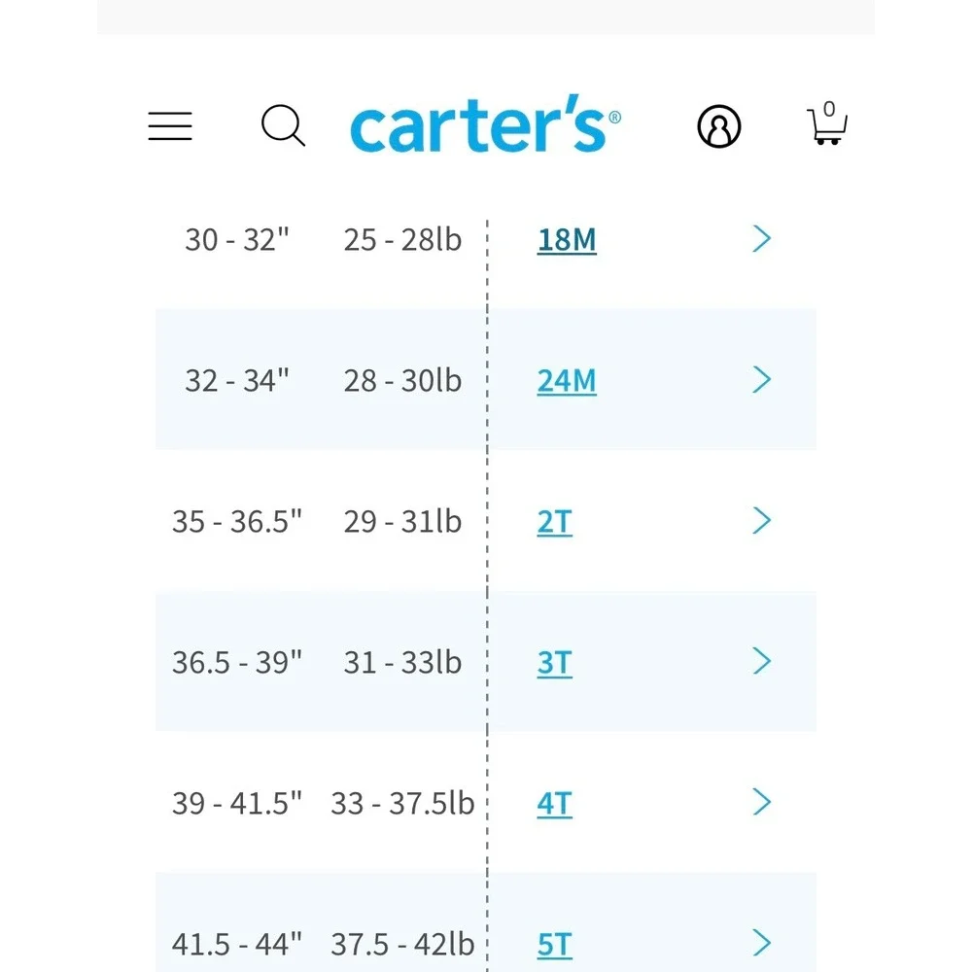Follow the 18M size link
This screenshot has width=972, height=972.
click(x=567, y=240)
